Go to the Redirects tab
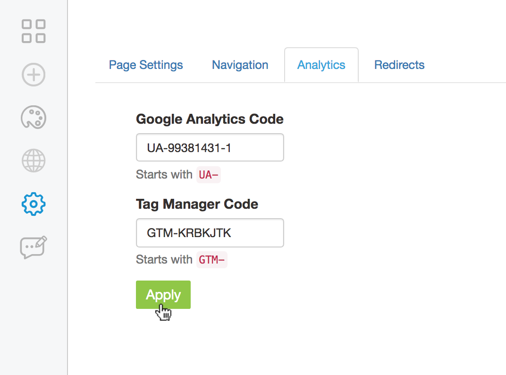Viewport: 506px width, 375px height. [399, 65]
